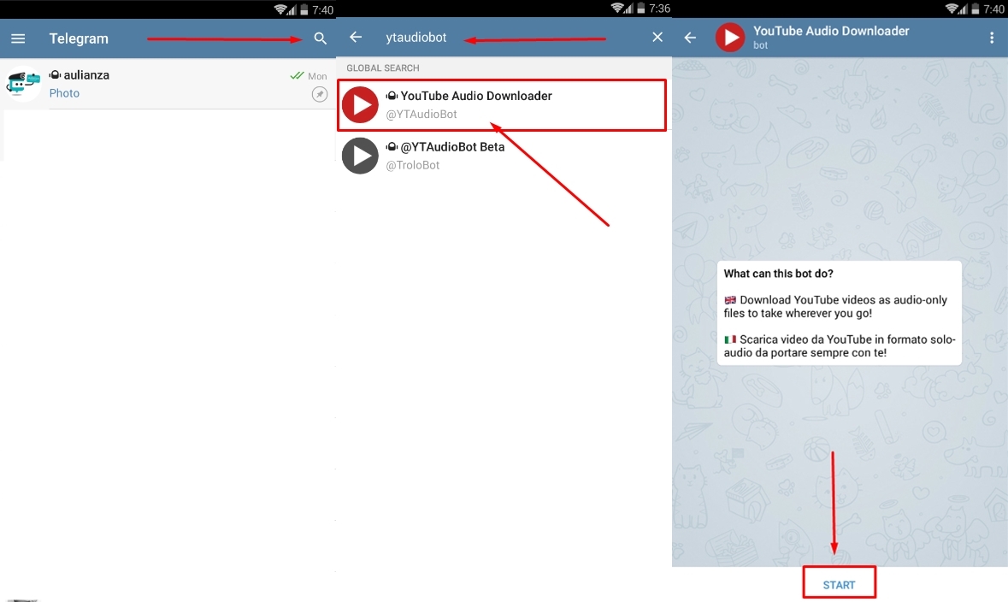Tap the @TroloBot username text
1008x602 pixels.
coord(413,165)
